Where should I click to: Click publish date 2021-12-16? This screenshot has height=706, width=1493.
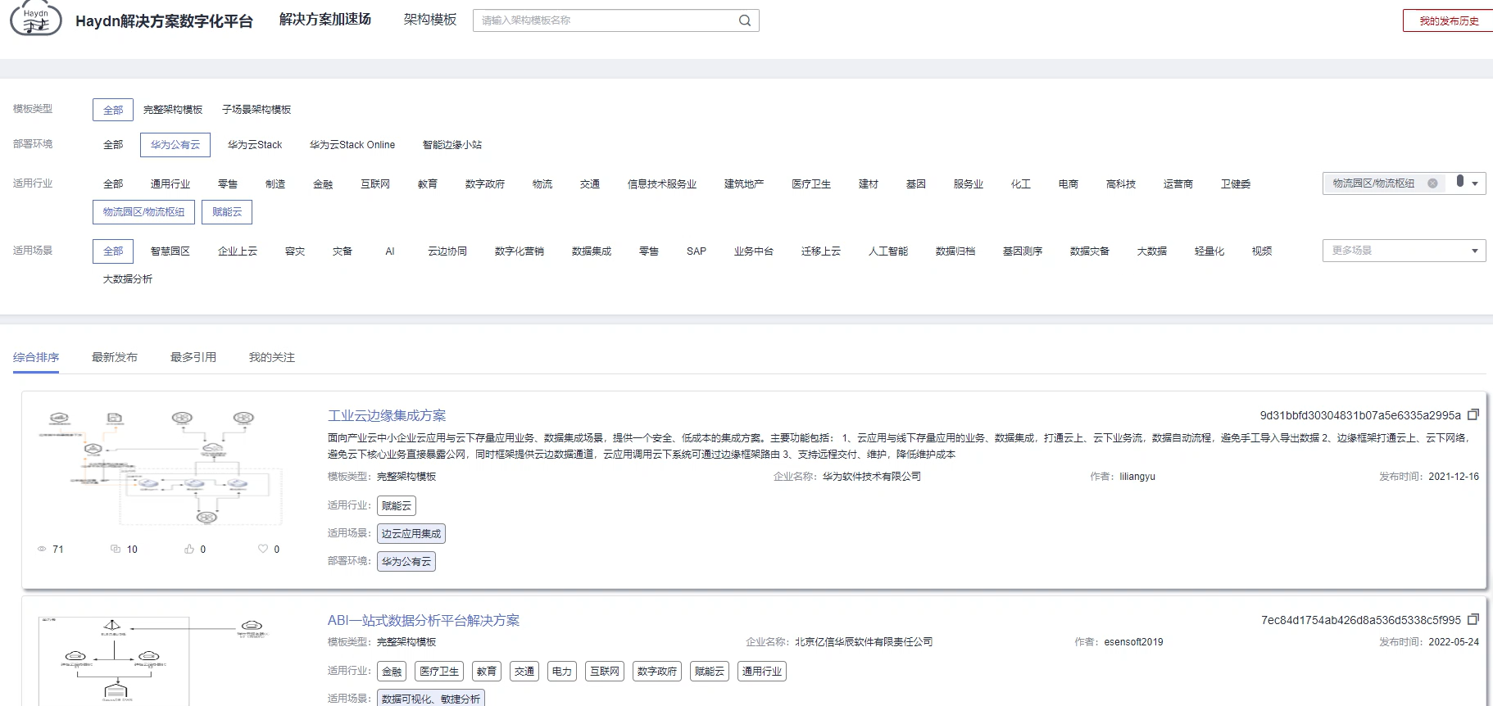click(1454, 477)
